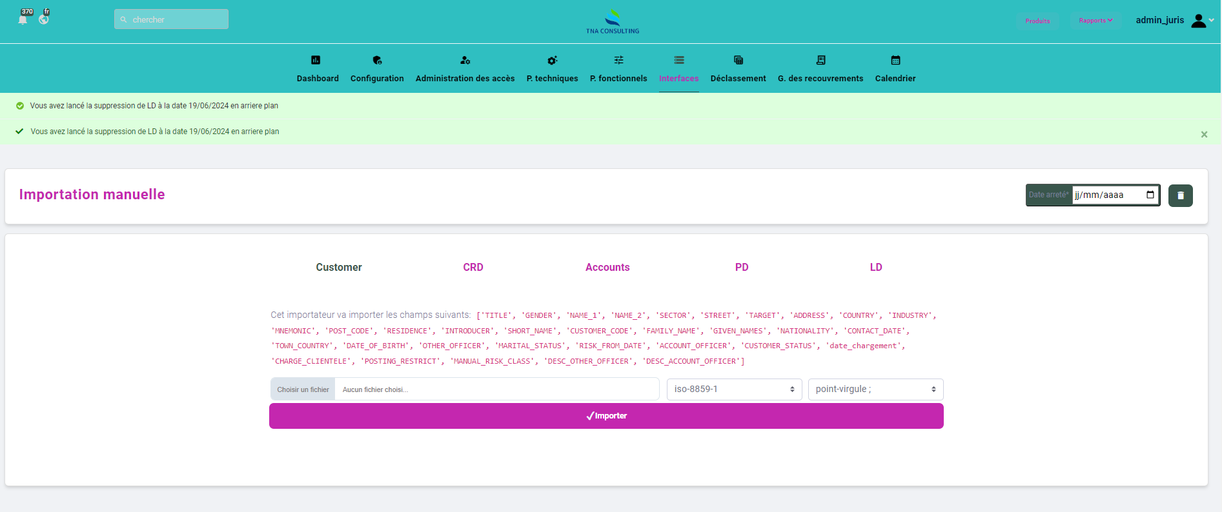Switch to the CRD tab
The image size is (1222, 512).
pyautogui.click(x=473, y=267)
